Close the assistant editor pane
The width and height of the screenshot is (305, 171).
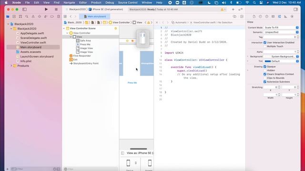pos(157,22)
